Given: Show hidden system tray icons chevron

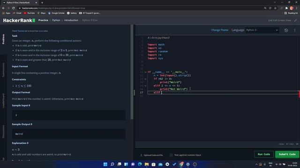Looking at the screenshot, I should click(256, 164).
